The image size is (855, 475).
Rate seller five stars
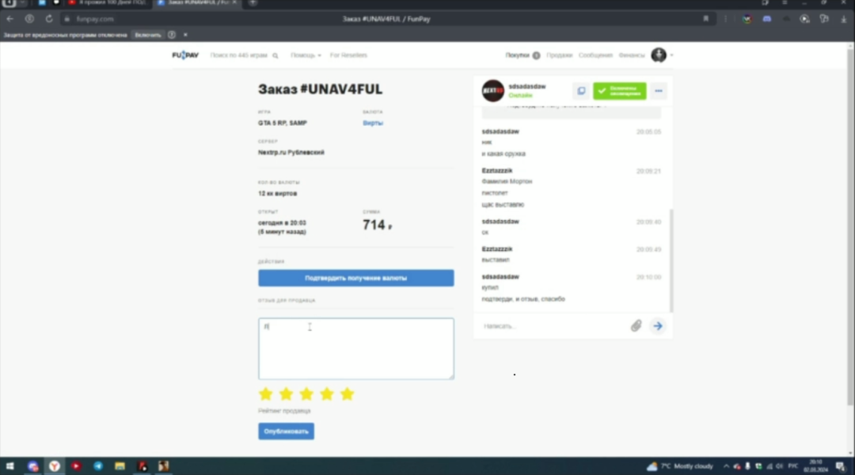click(x=348, y=393)
